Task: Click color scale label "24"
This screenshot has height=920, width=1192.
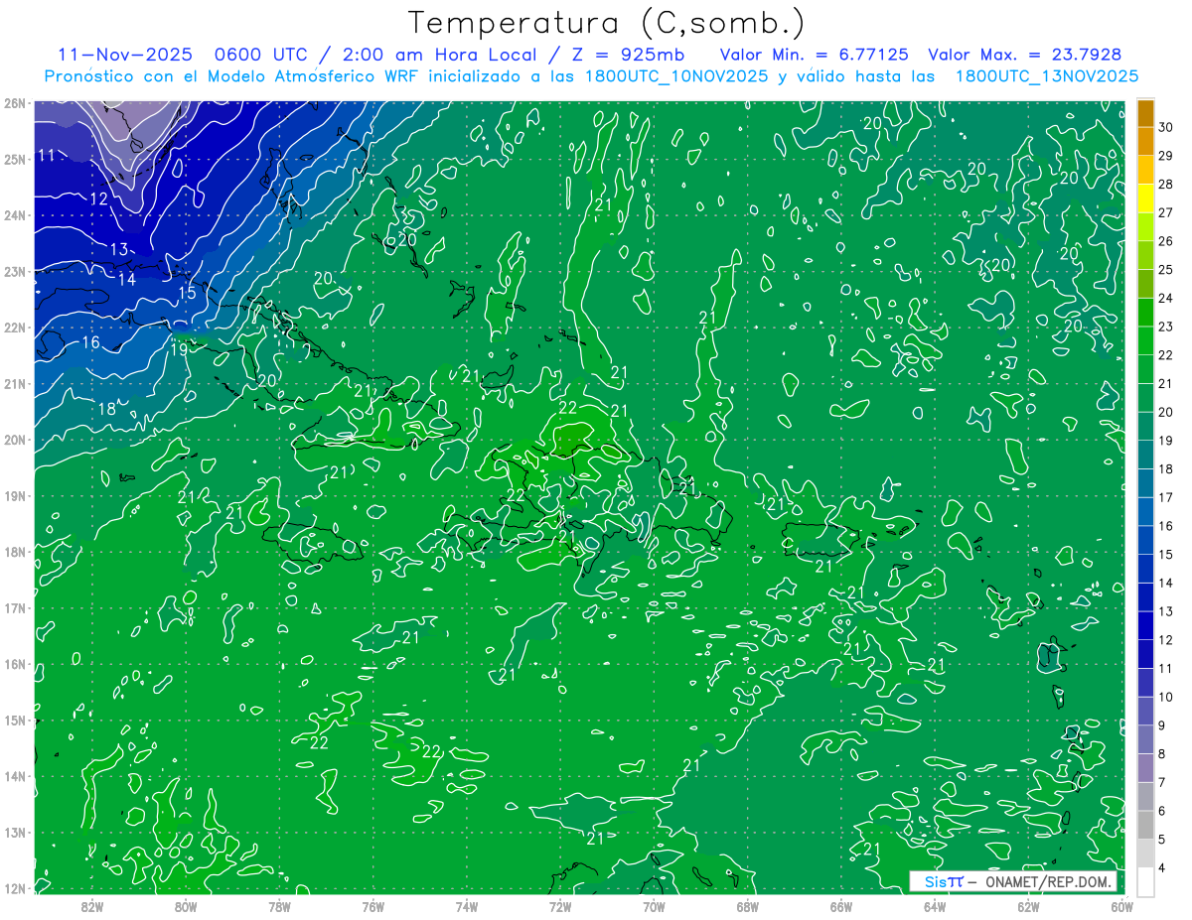Action: click(x=1165, y=298)
